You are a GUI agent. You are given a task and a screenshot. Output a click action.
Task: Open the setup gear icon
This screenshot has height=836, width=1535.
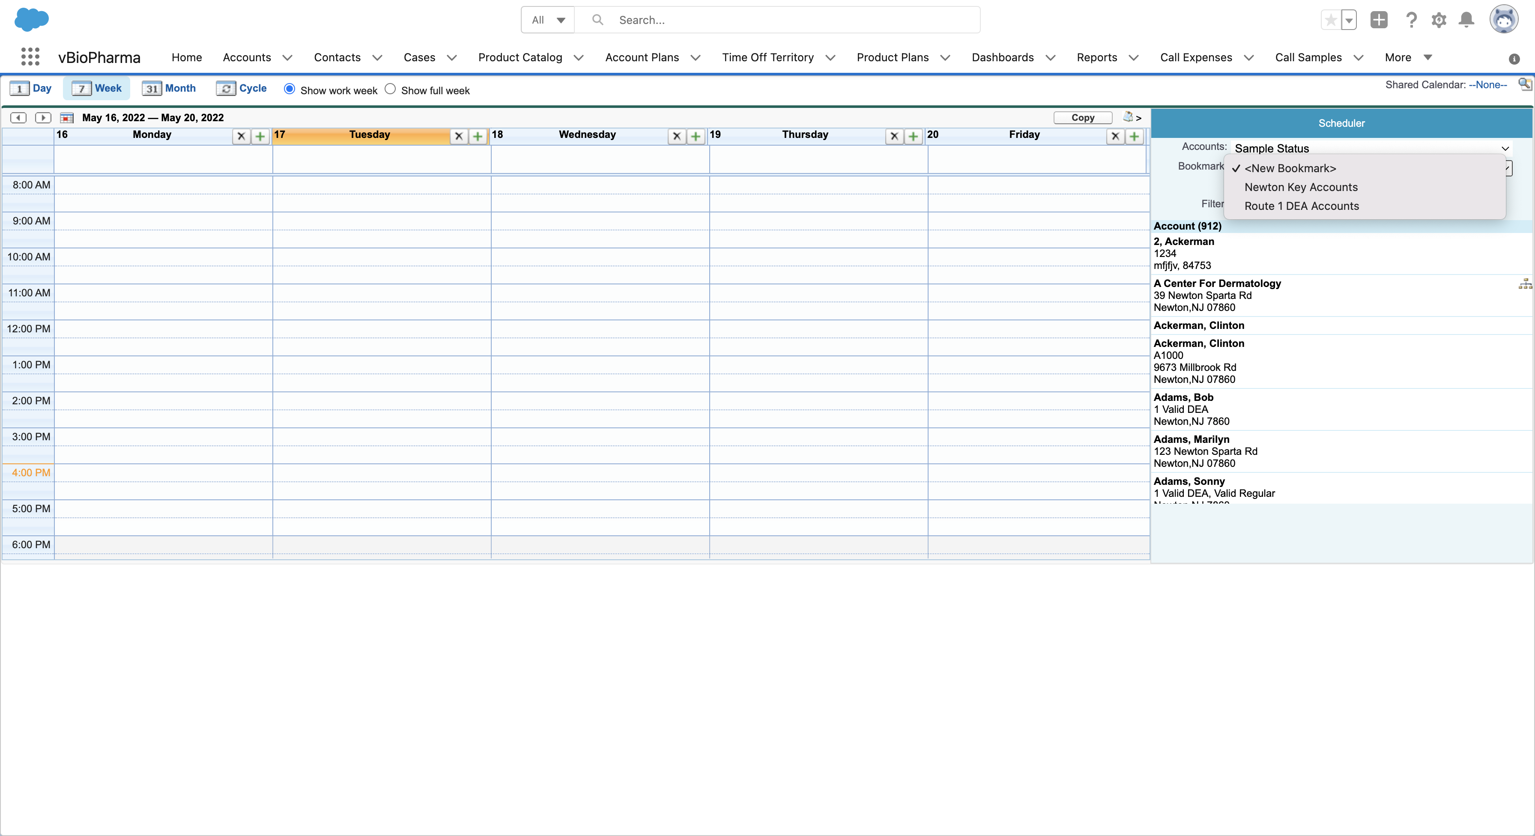point(1439,20)
